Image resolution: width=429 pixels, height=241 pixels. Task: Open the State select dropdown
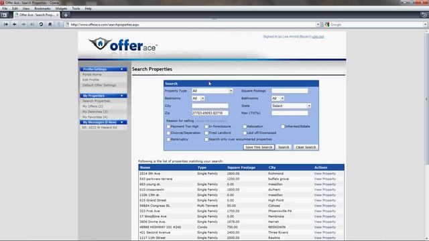[291, 106]
